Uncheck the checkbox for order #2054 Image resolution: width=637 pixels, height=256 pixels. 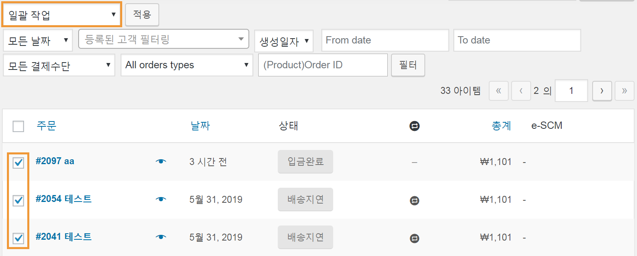pyautogui.click(x=18, y=200)
